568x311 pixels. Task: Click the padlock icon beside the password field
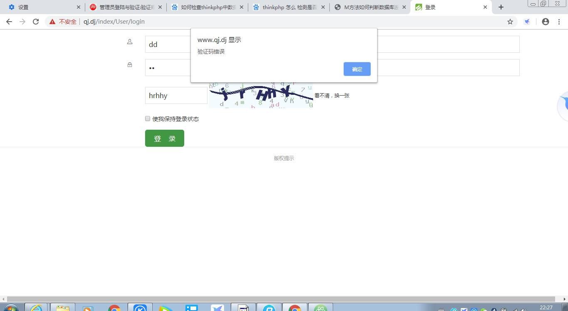(130, 65)
